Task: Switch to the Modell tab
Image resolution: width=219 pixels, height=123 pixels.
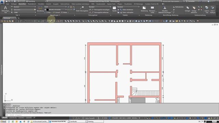Action: click(x=4, y=118)
